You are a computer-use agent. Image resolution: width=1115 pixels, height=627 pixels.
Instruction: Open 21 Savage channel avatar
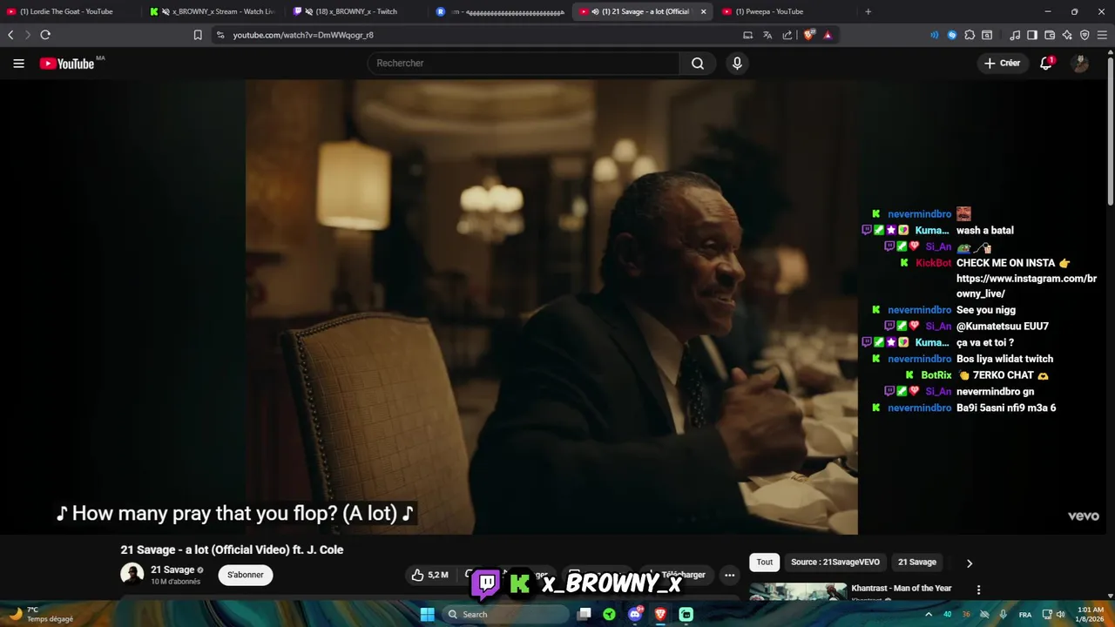click(x=132, y=574)
